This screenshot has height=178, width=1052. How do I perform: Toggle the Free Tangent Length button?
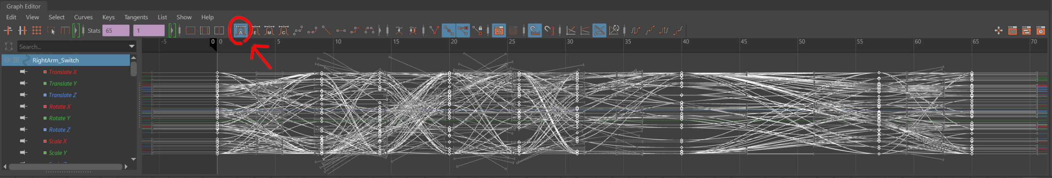coord(463,30)
